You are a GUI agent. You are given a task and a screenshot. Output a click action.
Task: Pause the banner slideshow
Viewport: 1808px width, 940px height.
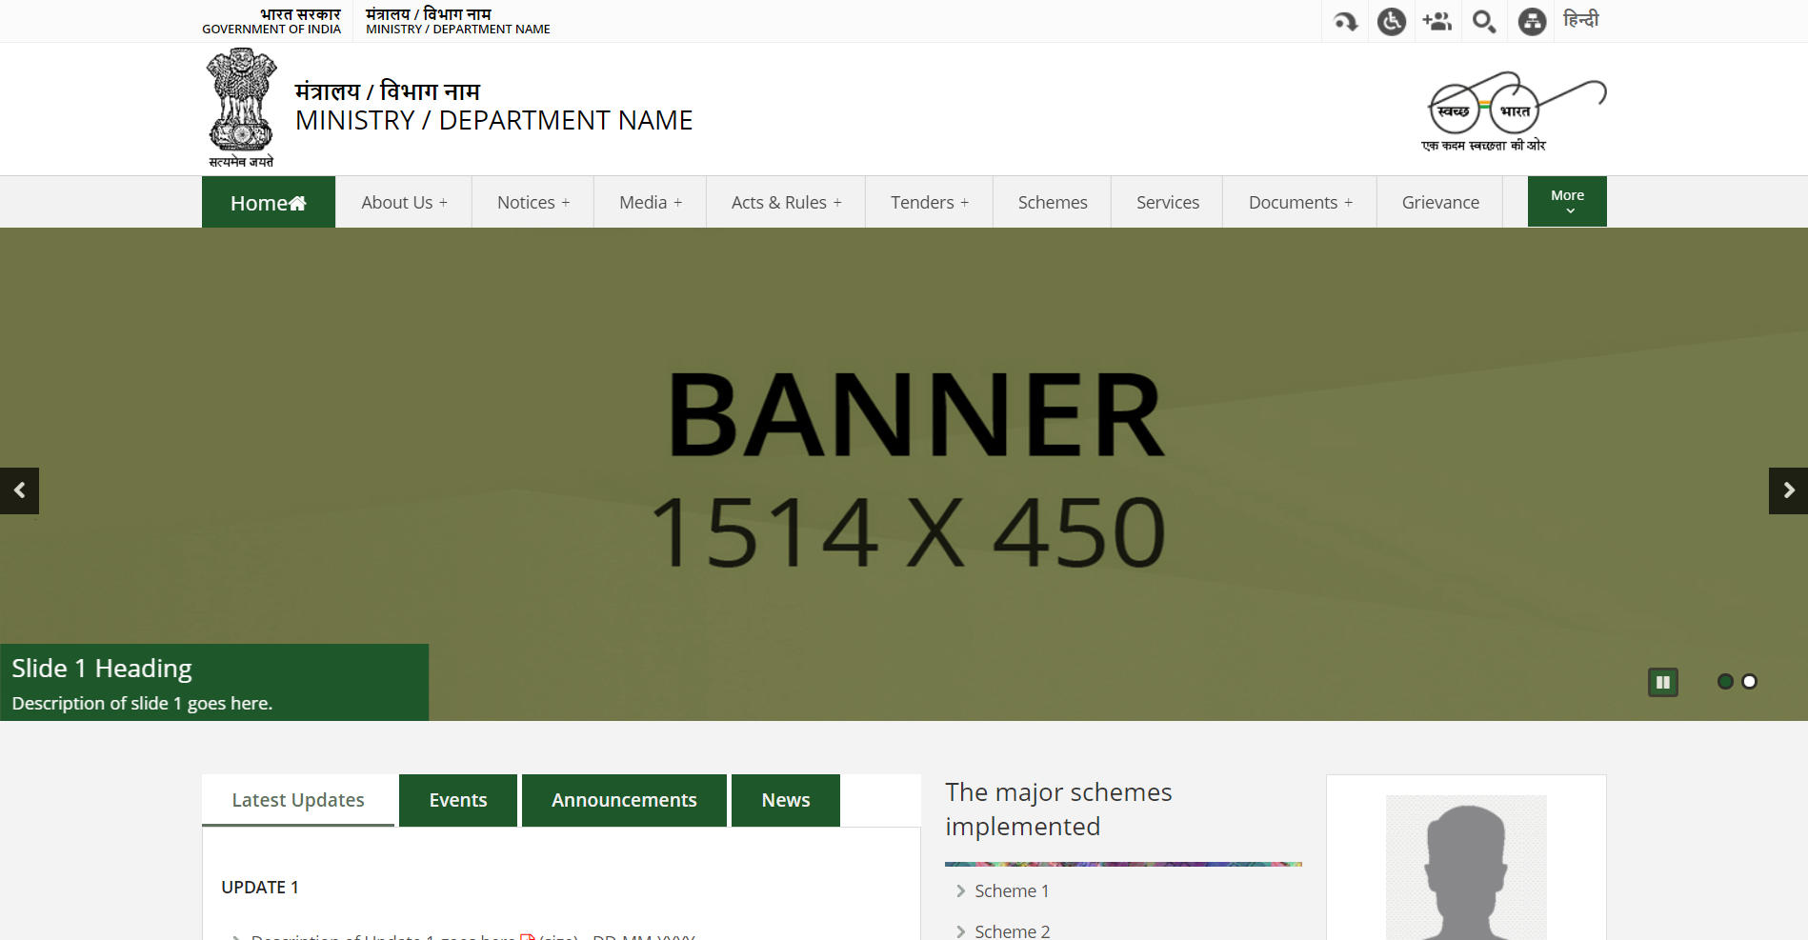[1662, 682]
